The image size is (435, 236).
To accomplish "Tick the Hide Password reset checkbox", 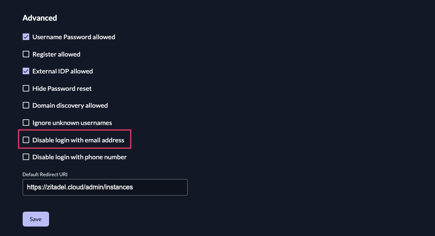I will pyautogui.click(x=26, y=88).
